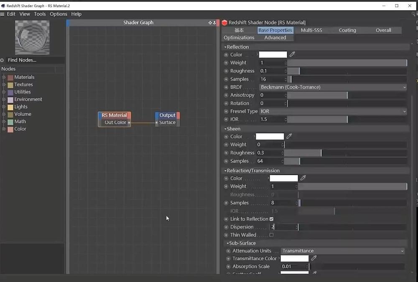
Task: Switch to the Coating tab
Action: (347, 30)
